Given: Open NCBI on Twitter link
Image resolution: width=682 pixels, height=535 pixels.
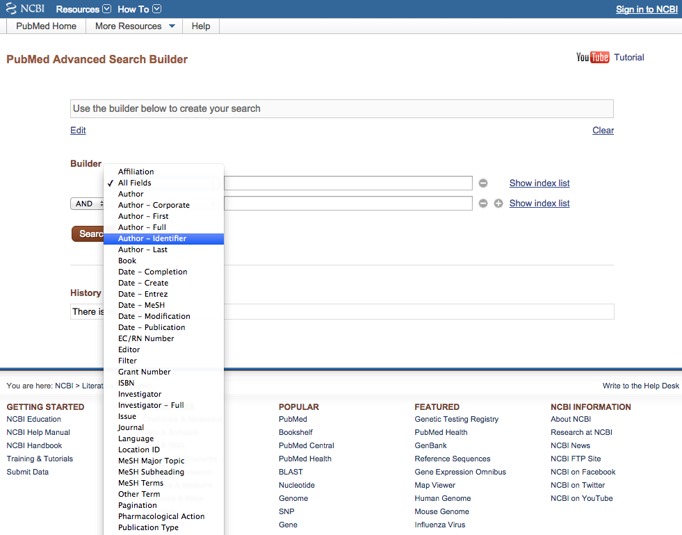Looking at the screenshot, I should click(x=578, y=485).
